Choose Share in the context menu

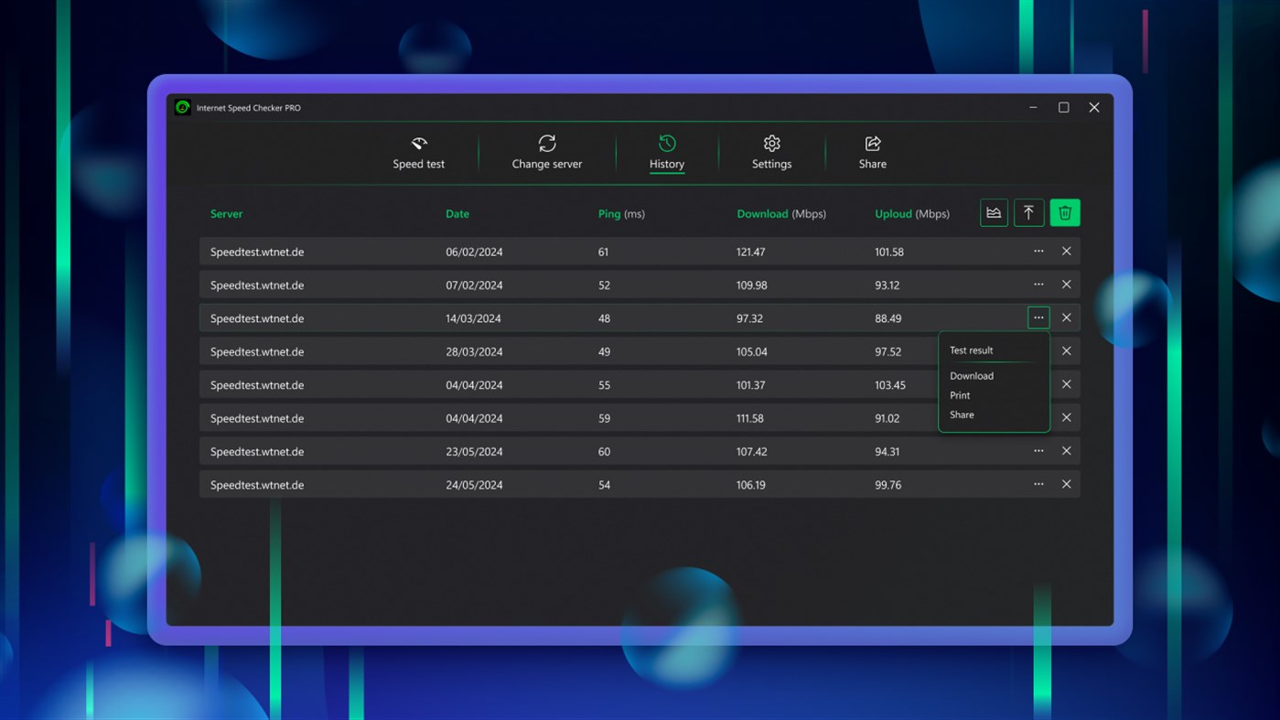[x=962, y=414]
